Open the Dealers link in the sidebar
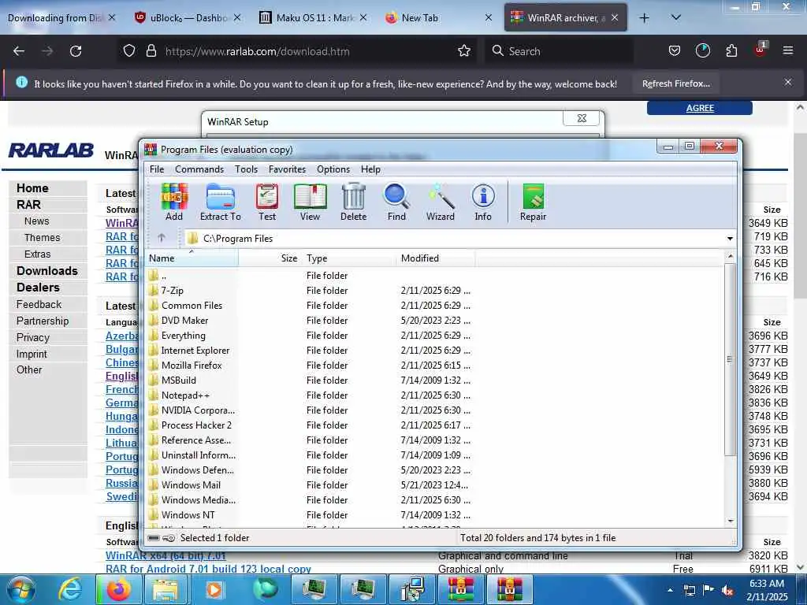Image resolution: width=807 pixels, height=605 pixels. click(x=38, y=288)
